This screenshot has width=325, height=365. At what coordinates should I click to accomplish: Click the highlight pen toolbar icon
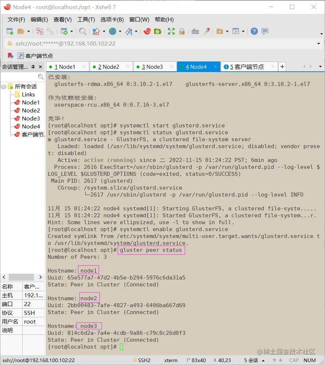[206, 31]
